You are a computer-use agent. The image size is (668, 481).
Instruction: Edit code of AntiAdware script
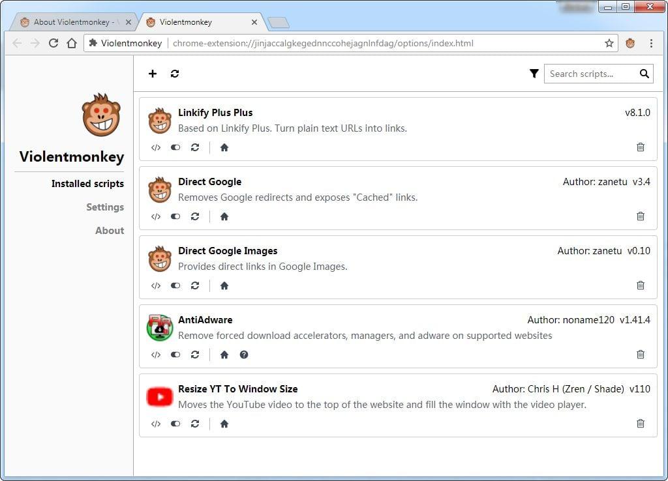(156, 355)
